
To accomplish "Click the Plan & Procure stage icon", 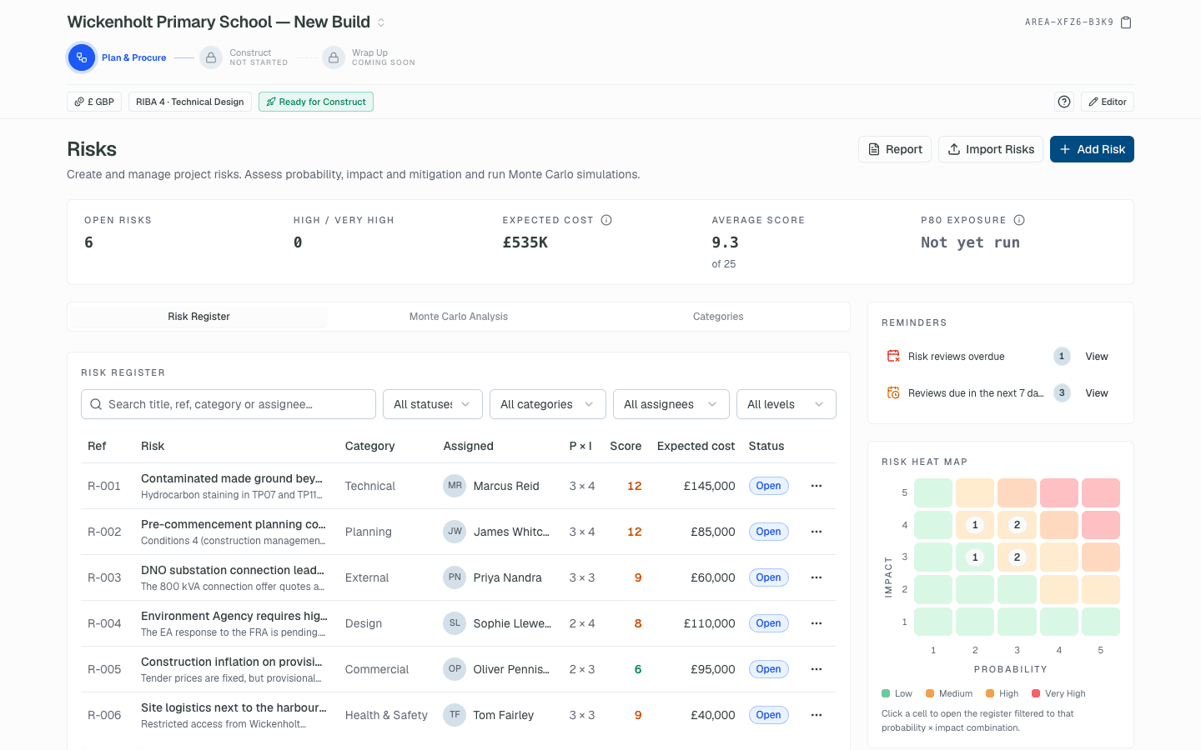I will (81, 57).
